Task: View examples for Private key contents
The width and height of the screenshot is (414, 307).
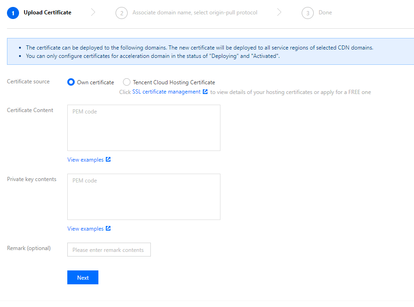Action: (x=85, y=229)
